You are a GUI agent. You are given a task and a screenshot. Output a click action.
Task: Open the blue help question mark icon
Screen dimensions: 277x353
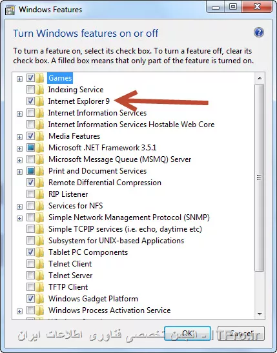coord(259,32)
